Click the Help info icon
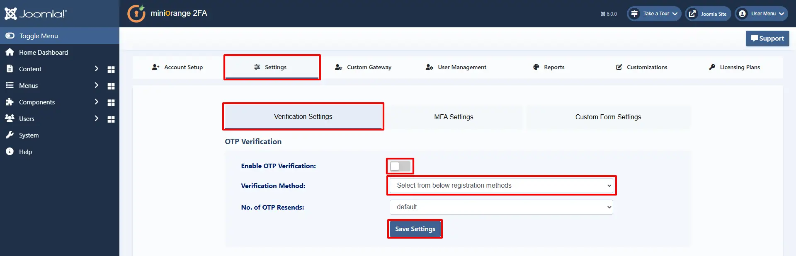The height and width of the screenshot is (256, 796). 10,152
